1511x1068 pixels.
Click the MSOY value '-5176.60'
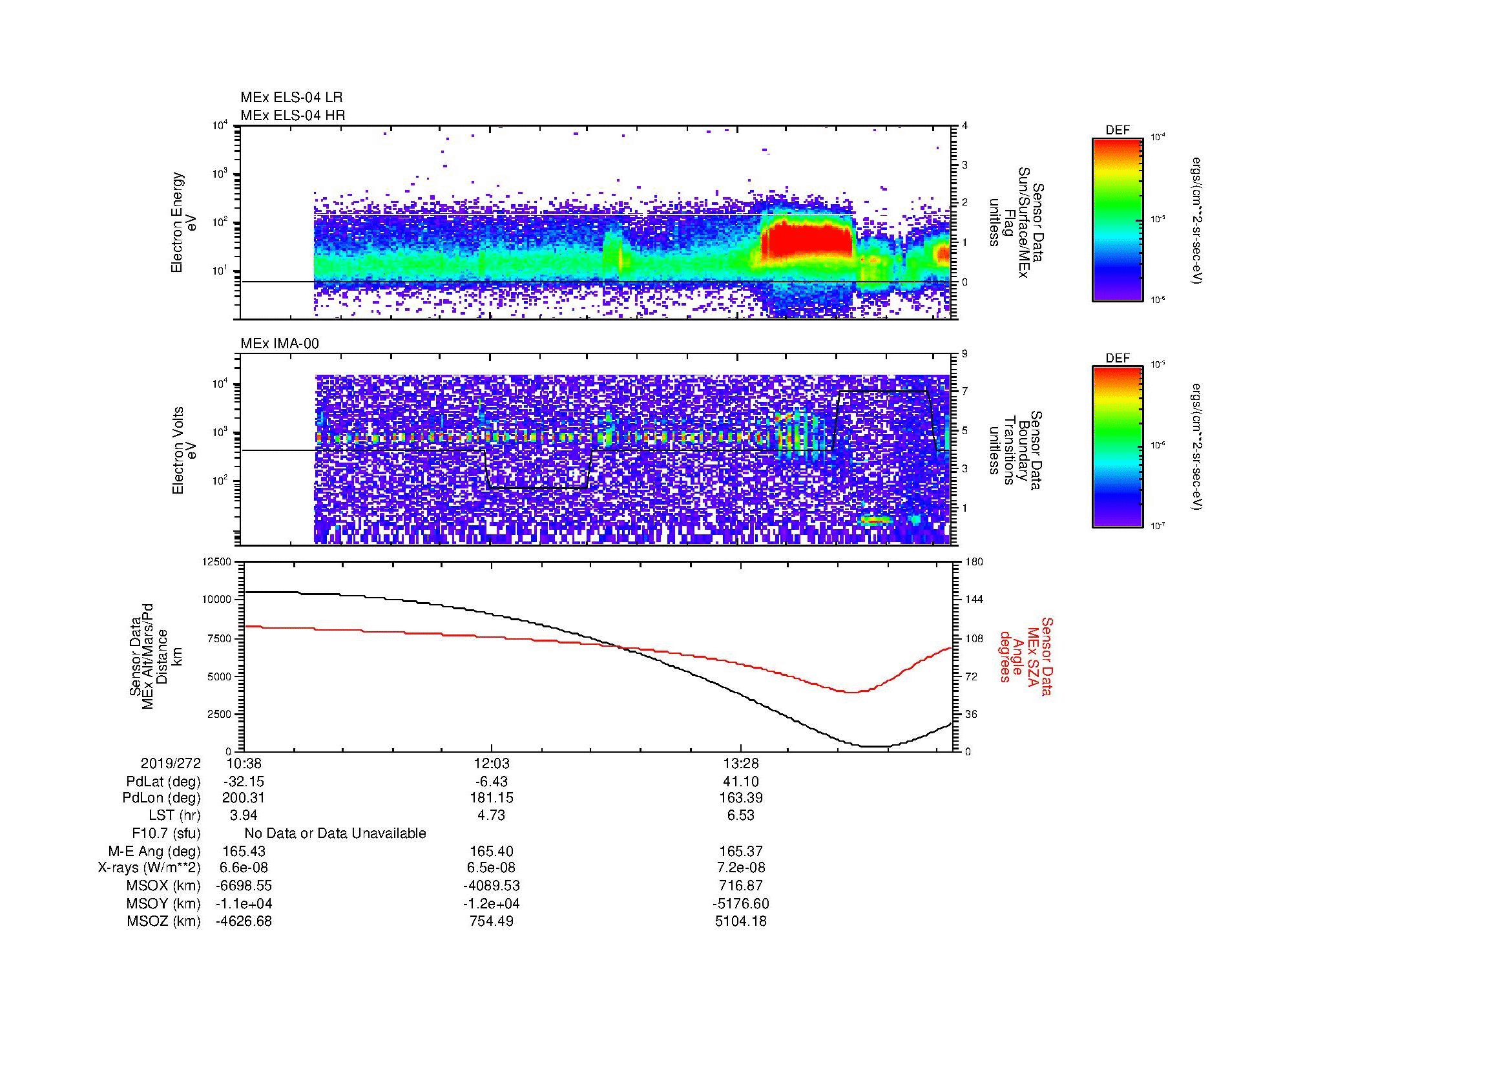tap(741, 904)
